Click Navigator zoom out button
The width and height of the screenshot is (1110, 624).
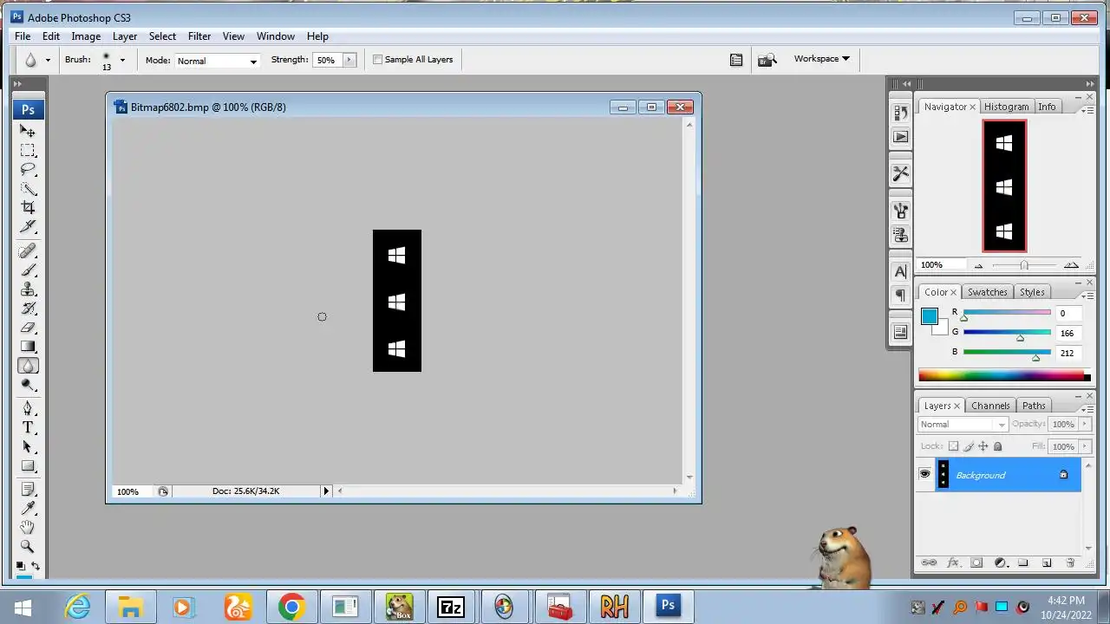(x=979, y=265)
